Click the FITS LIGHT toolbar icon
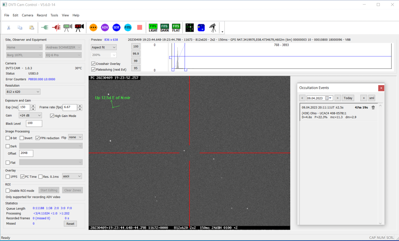This screenshot has height=241, width=399. coord(153,28)
